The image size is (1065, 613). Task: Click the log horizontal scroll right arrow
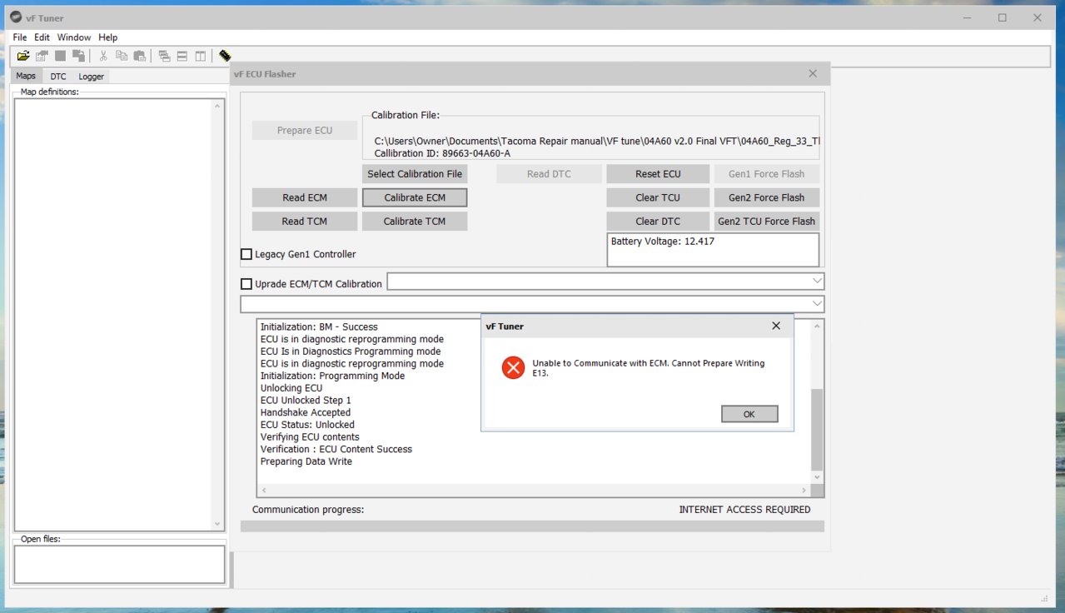click(x=804, y=491)
